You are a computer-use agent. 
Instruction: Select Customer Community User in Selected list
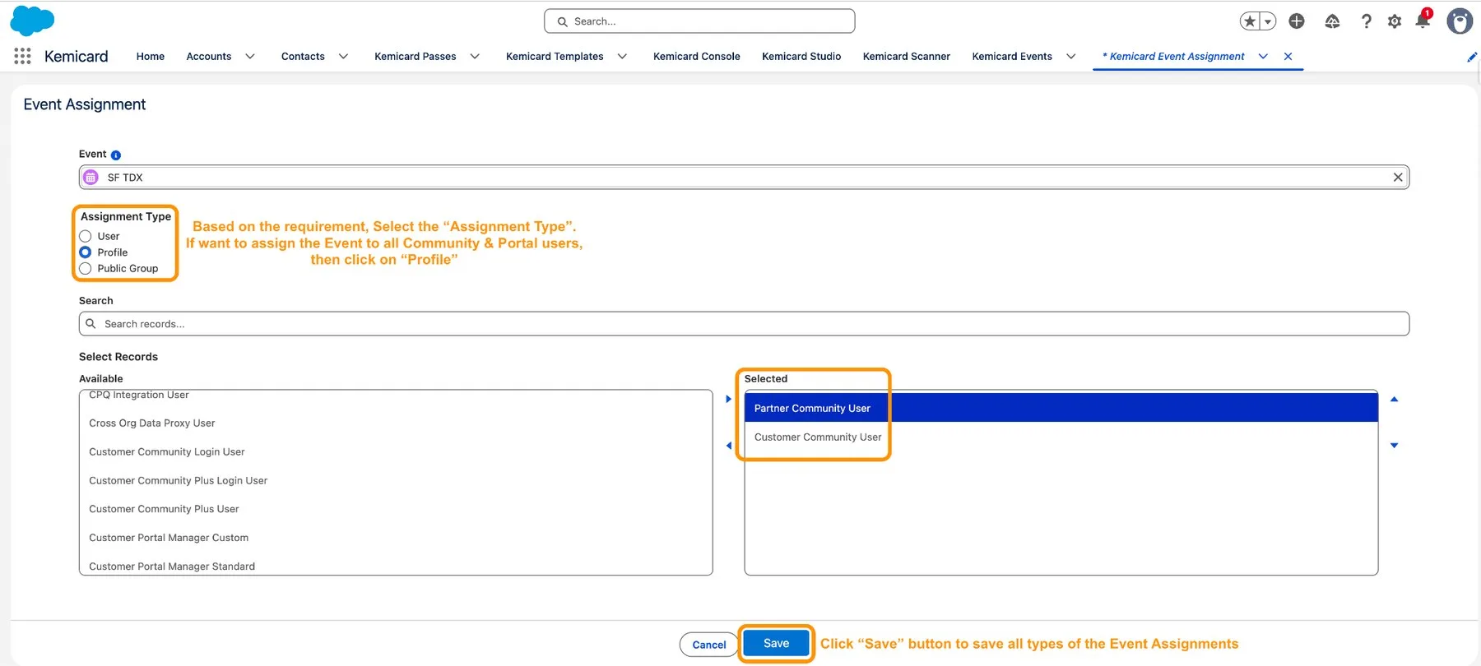[x=1061, y=437]
